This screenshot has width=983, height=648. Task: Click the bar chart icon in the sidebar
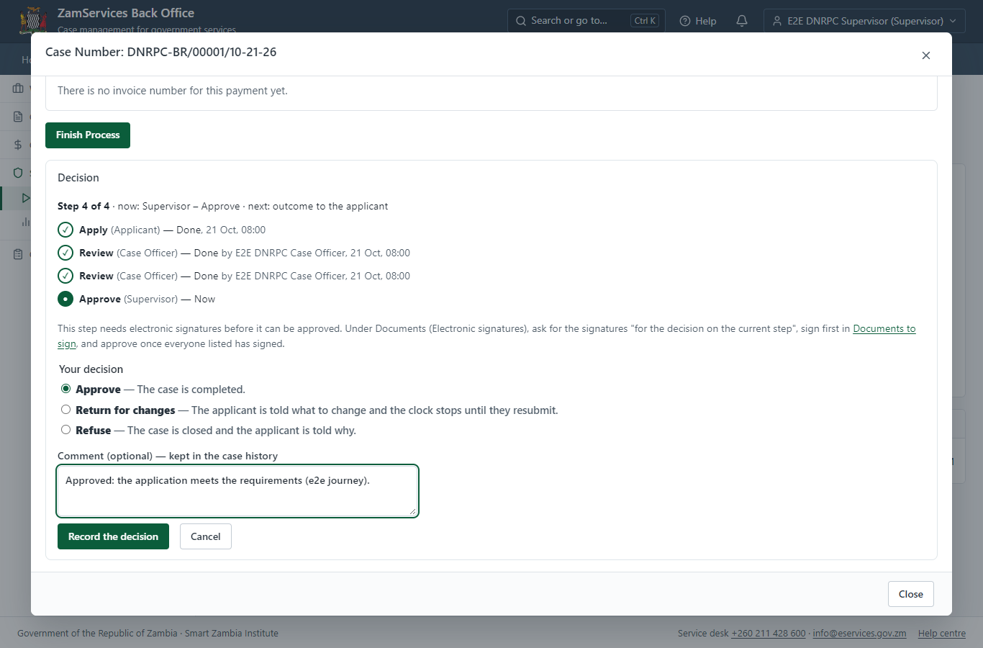[x=26, y=222]
